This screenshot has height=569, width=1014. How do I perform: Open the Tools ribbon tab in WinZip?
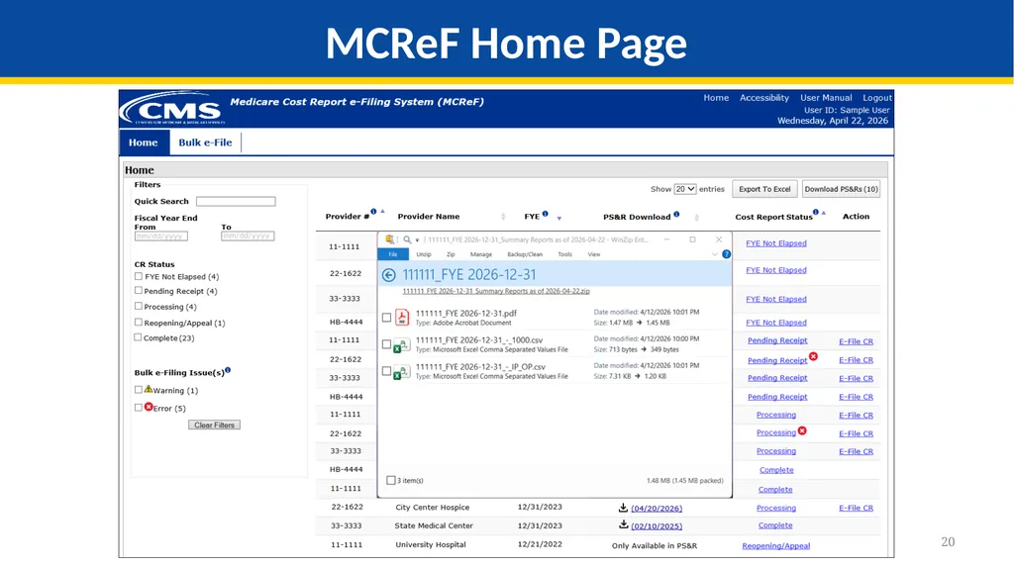point(565,254)
